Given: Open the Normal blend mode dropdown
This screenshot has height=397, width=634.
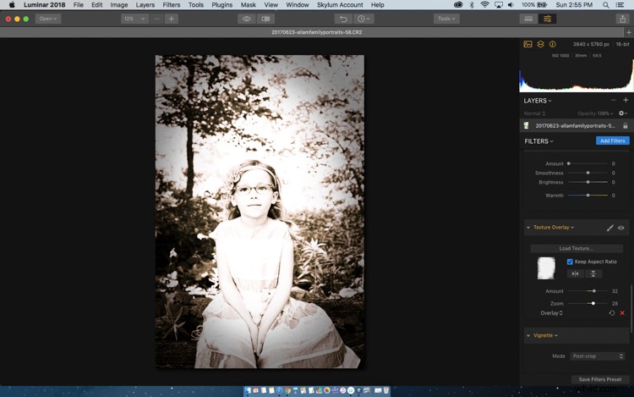Looking at the screenshot, I should [534, 113].
